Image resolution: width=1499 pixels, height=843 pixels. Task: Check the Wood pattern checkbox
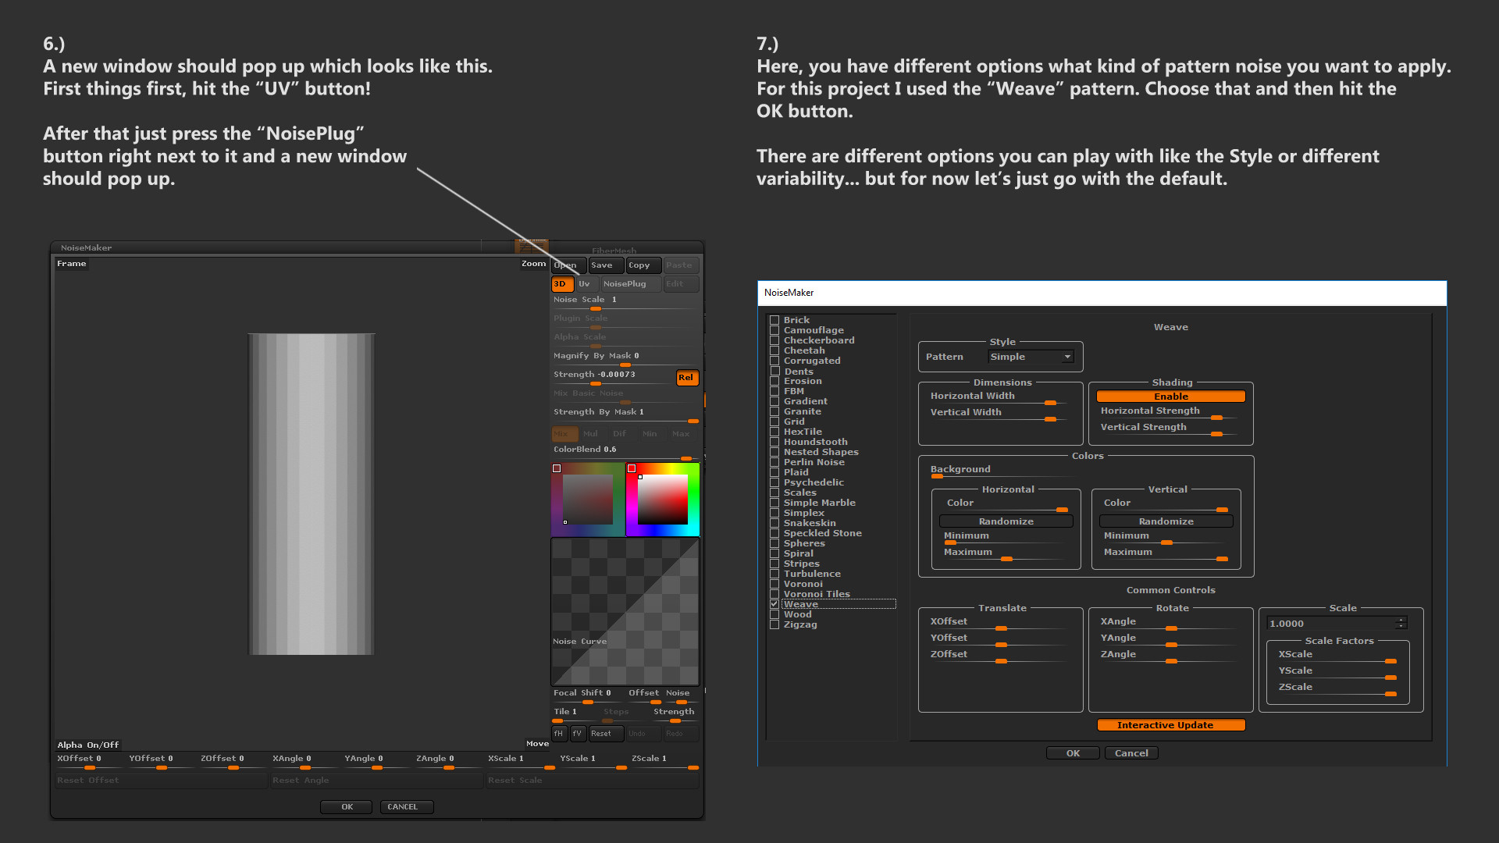click(774, 614)
